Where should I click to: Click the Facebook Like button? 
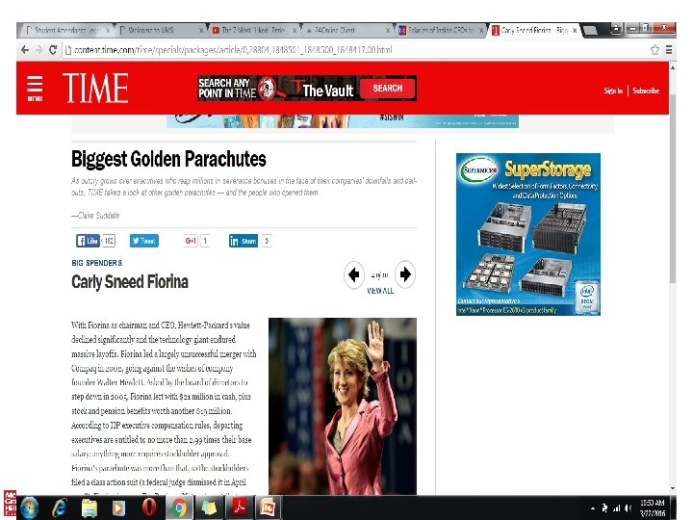tap(88, 241)
